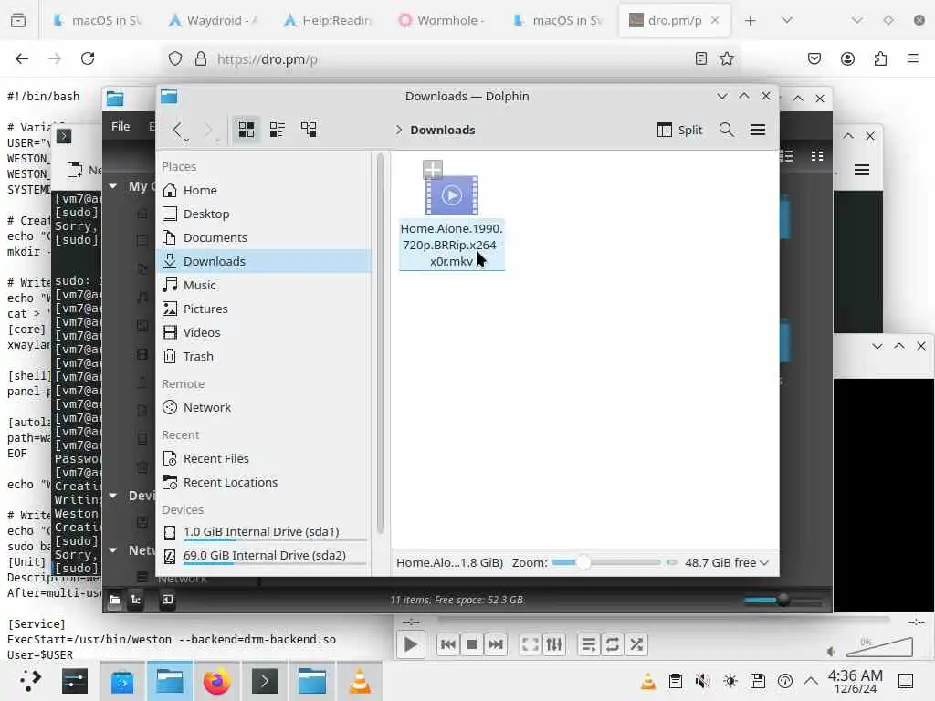Click VLC previous track button
Screen dimensions: 935x701
click(447, 644)
